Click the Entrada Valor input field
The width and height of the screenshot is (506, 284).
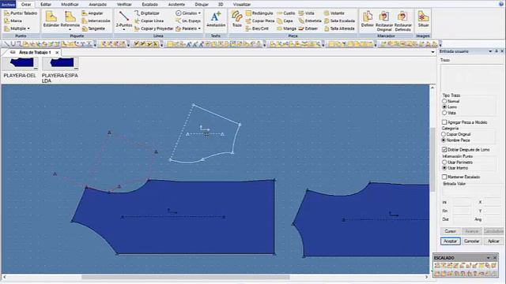472,192
